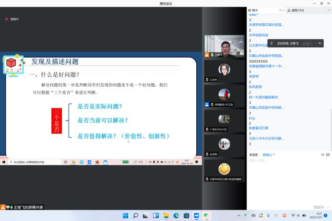Select the chat tab
Screen dimensions: 332x221
[x=255, y=10]
